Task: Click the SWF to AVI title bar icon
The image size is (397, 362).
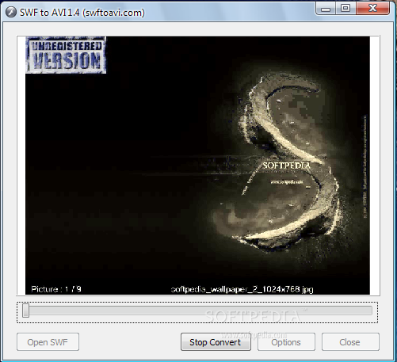Action: (11, 12)
